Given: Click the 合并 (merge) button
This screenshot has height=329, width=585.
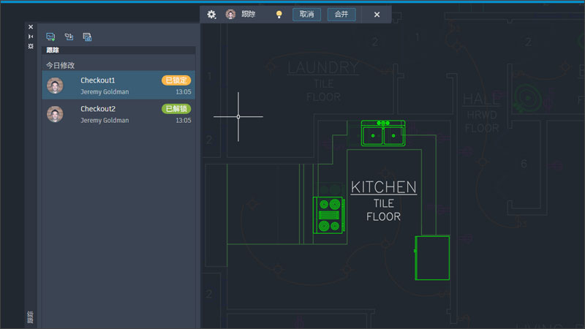Looking at the screenshot, I should [341, 15].
